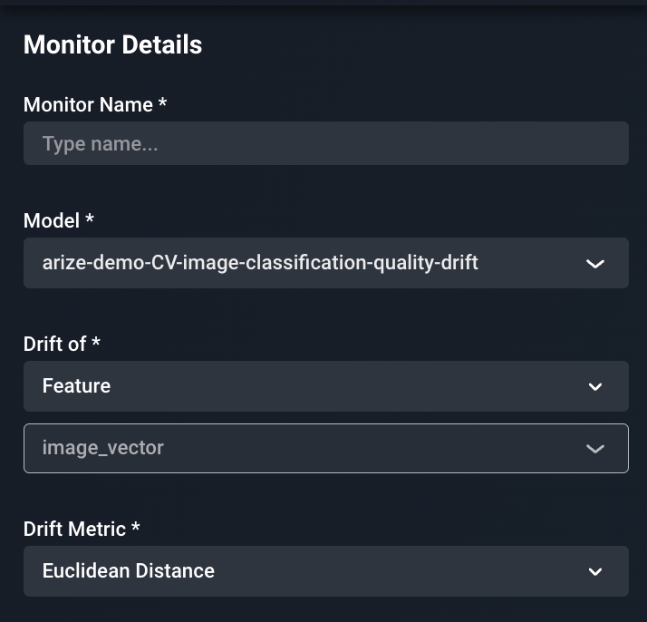Click the arize-demo-CV-image-classification-quality-drift value
647x622 pixels.
click(x=260, y=263)
